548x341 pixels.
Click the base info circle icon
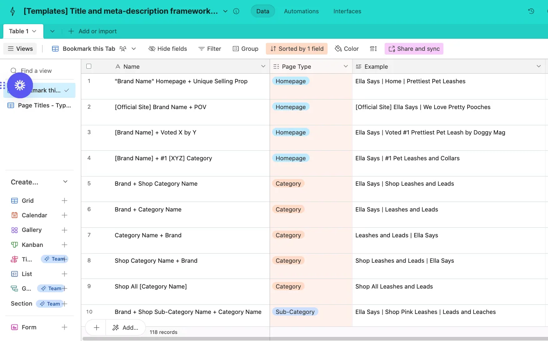click(236, 11)
